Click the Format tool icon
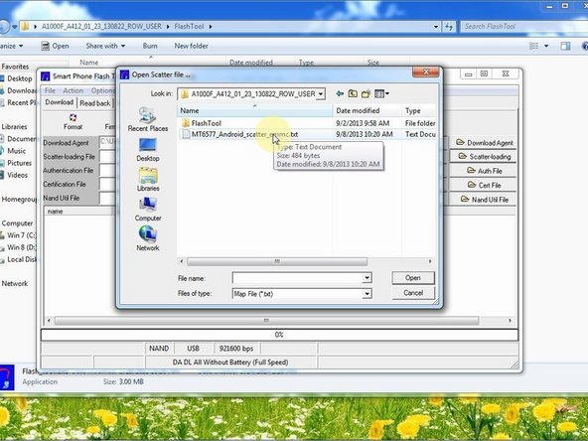The image size is (588, 441). pyautogui.click(x=73, y=122)
